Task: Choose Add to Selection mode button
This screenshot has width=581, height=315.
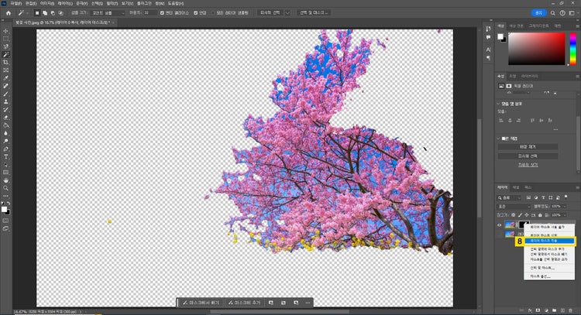Action: pos(45,13)
